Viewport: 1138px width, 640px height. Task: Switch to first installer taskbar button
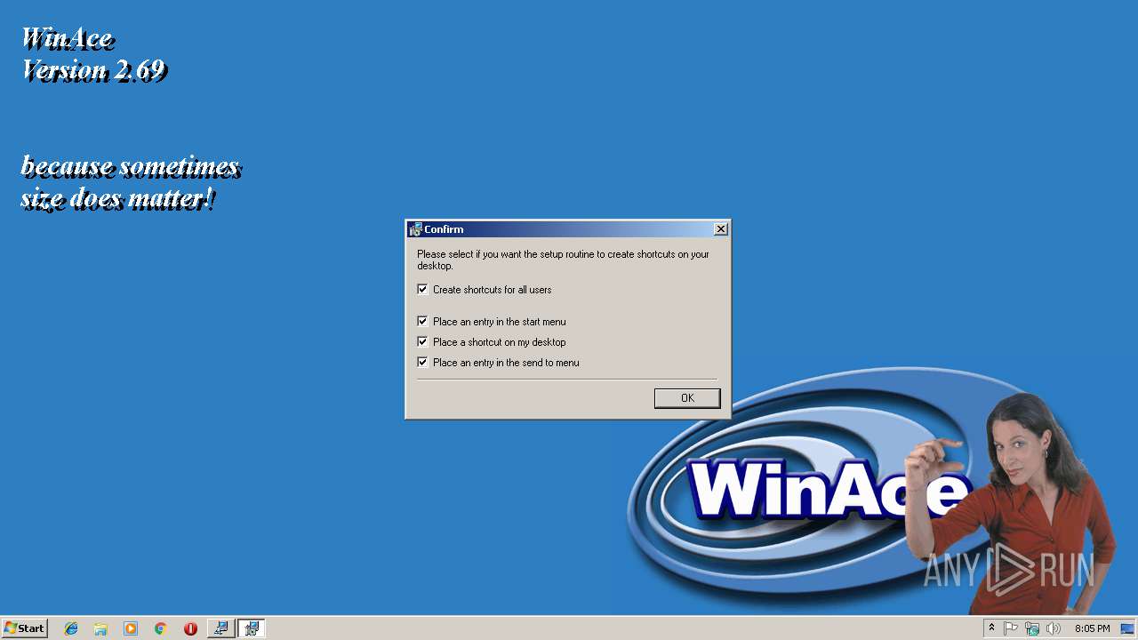220,628
